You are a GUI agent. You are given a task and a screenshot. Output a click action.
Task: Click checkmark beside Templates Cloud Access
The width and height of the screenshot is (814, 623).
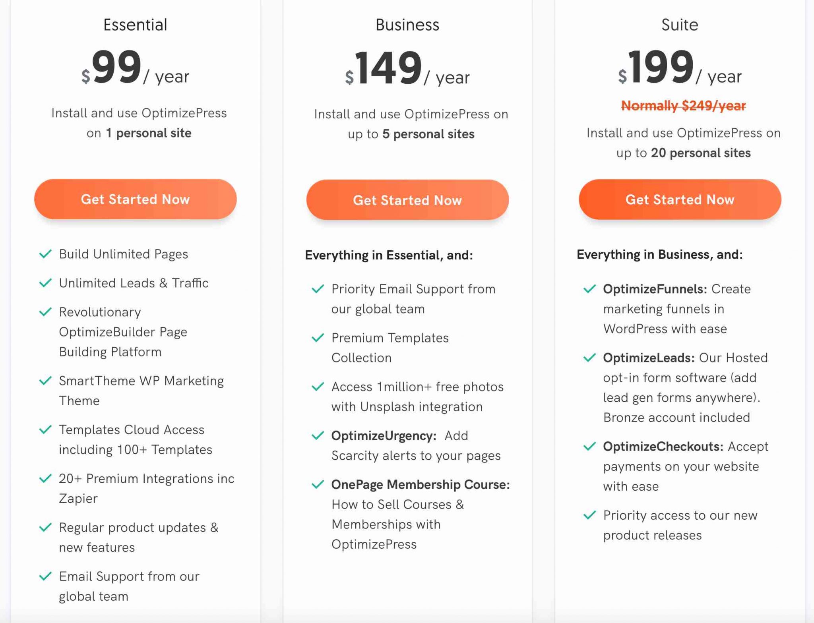click(45, 430)
